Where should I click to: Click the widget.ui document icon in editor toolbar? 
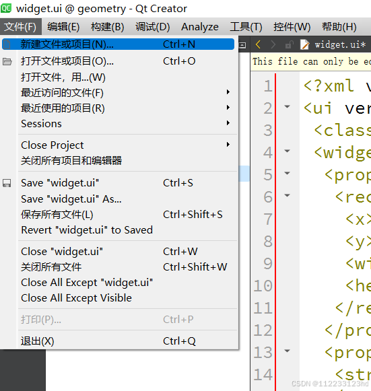tap(304, 45)
